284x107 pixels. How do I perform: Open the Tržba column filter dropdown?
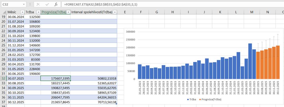[x=38, y=12]
